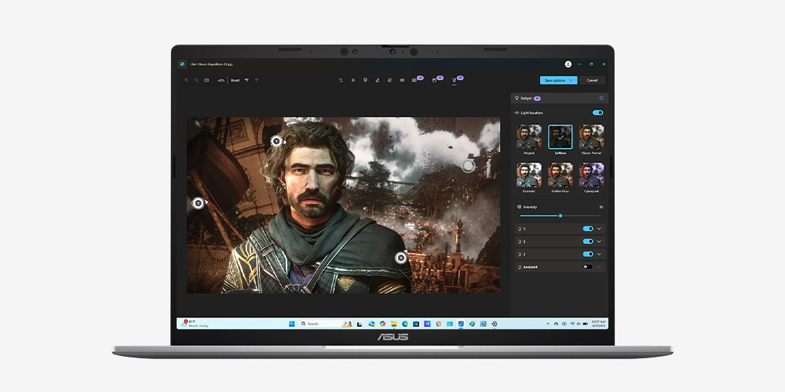This screenshot has width=785, height=392.
Task: Enable the Ambient light toggle
Action: [x=587, y=267]
